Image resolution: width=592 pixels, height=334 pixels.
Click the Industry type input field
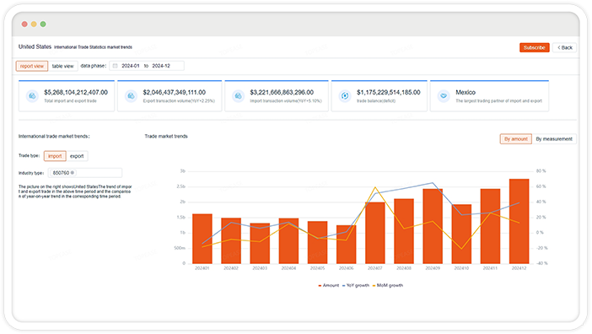click(x=85, y=173)
